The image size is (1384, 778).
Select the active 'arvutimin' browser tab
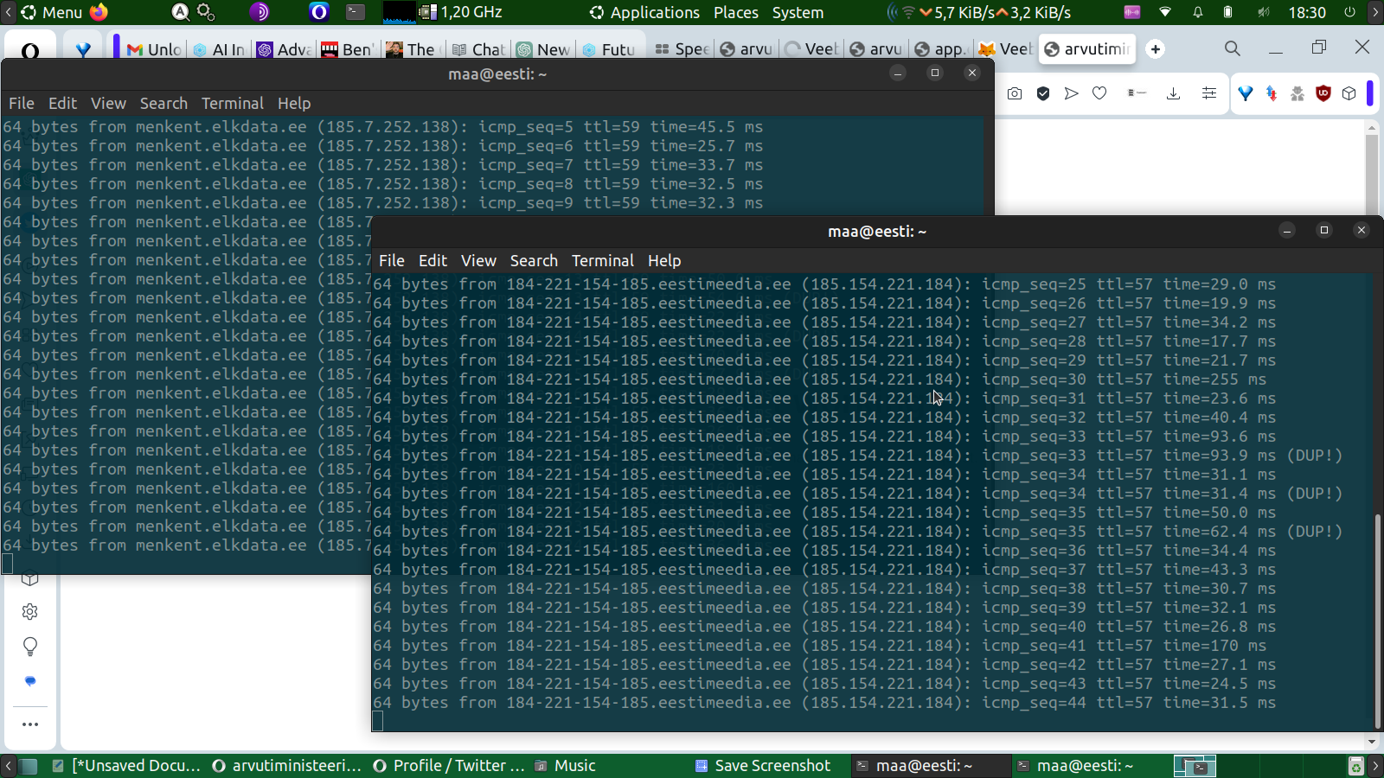point(1087,48)
